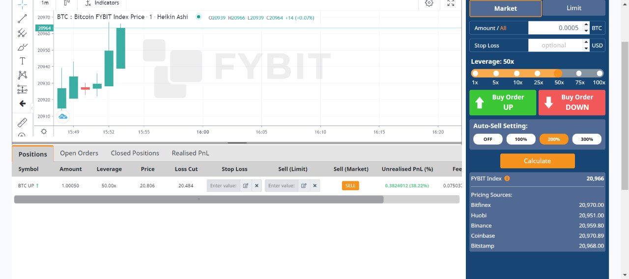
Task: Set Auto-Sell to 100%
Action: point(521,139)
